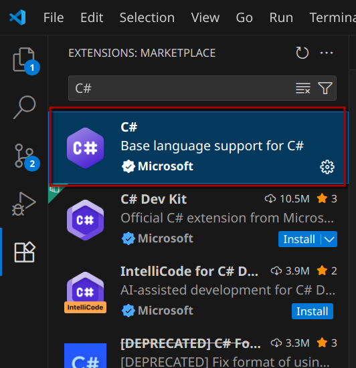Open the Terminal menu

pyautogui.click(x=333, y=17)
